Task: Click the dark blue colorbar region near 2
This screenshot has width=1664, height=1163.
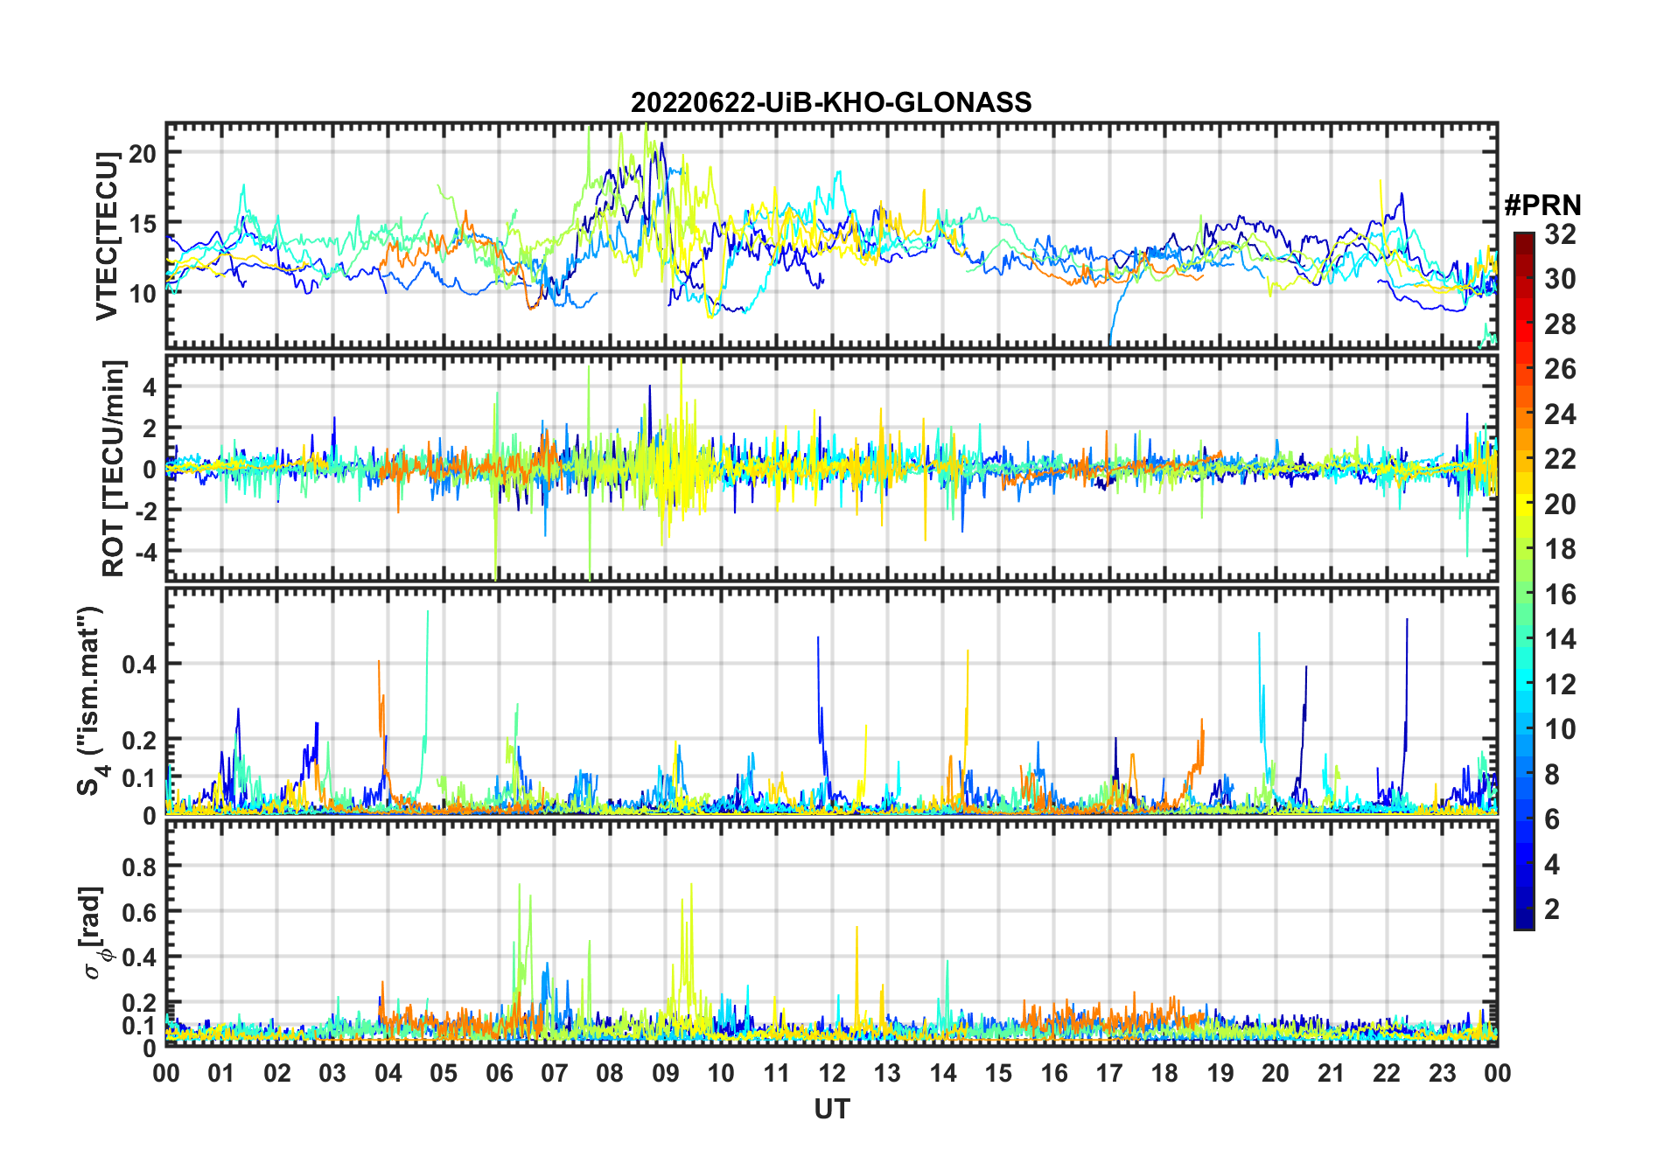Action: click(1523, 908)
